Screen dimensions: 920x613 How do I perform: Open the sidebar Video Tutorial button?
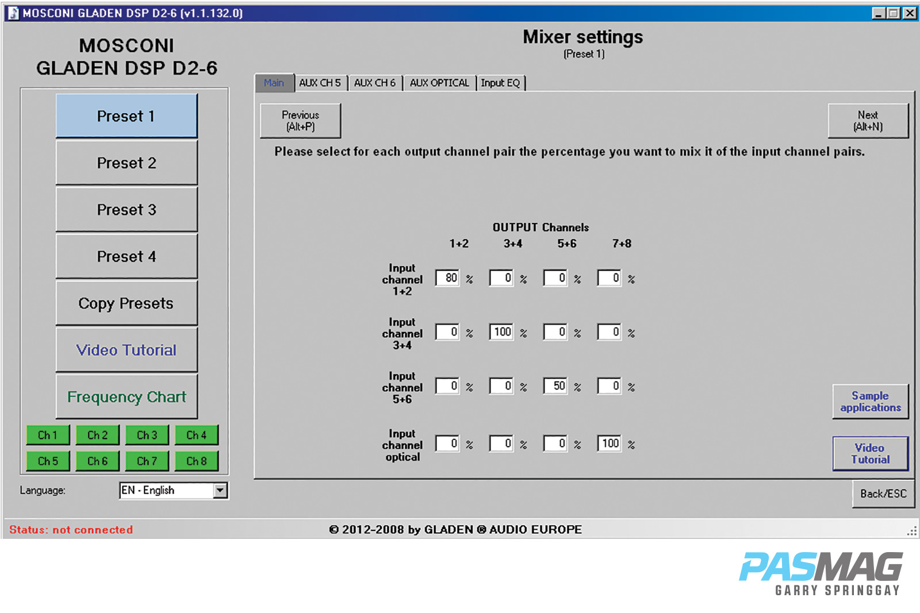click(126, 350)
